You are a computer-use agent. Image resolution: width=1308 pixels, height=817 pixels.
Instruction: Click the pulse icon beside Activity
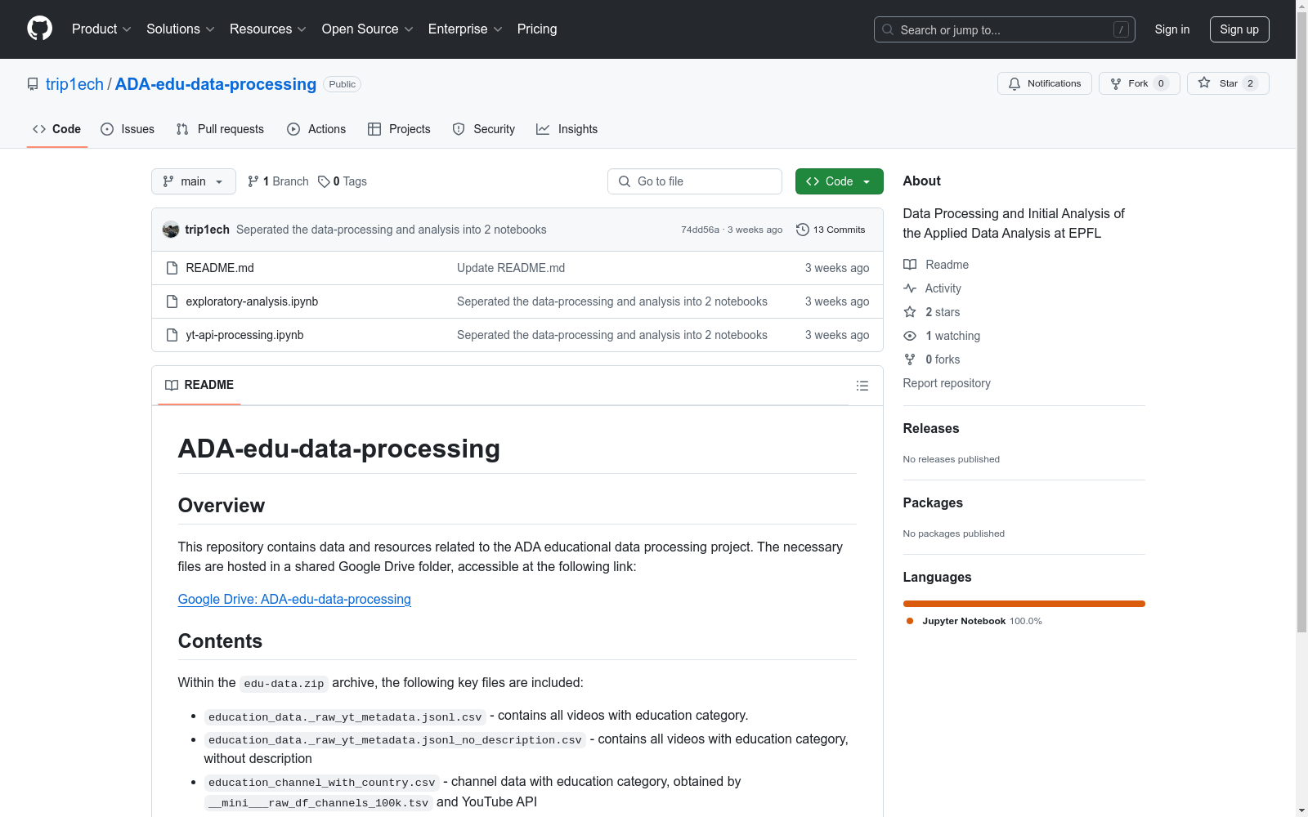(910, 288)
